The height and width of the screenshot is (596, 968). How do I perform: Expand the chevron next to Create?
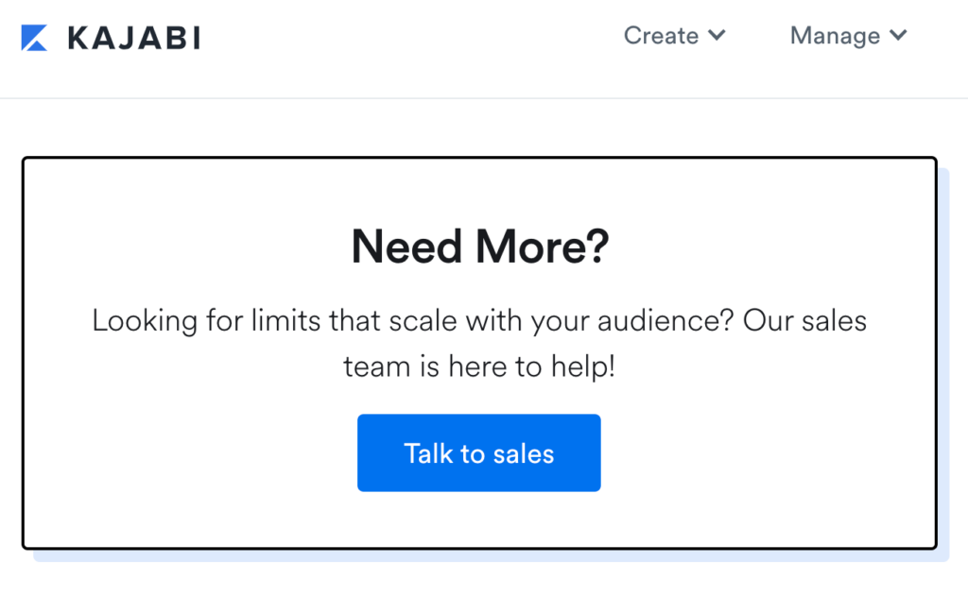pos(717,35)
